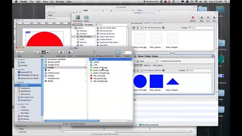Select Internet in Automator library
242x136 pixels.
[83, 42]
